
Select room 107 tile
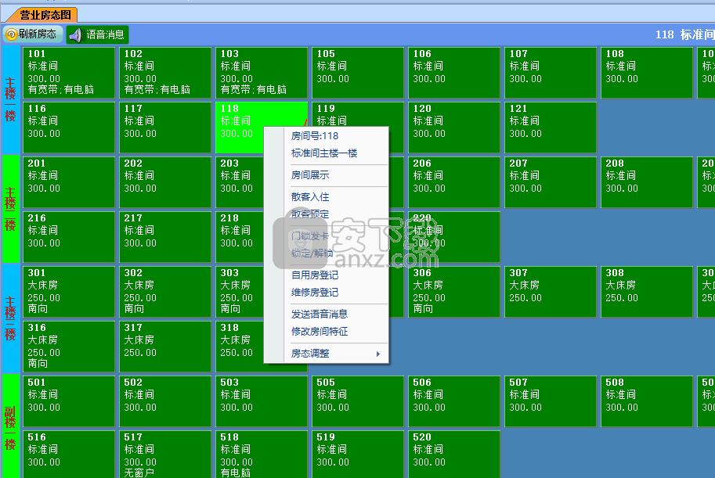[x=551, y=73]
